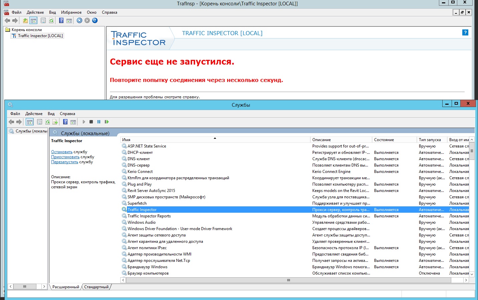Click Остановить service link
478x300 pixels.
click(62, 152)
